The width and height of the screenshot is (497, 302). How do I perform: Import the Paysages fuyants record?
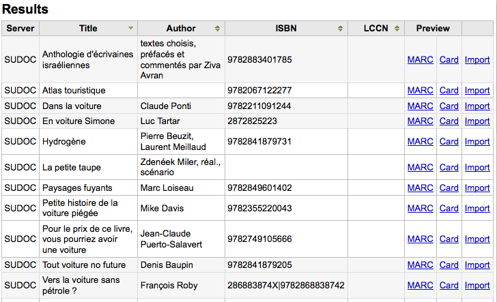coord(477,188)
